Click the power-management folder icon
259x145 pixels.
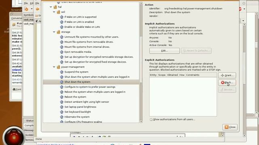[x=58, y=67]
